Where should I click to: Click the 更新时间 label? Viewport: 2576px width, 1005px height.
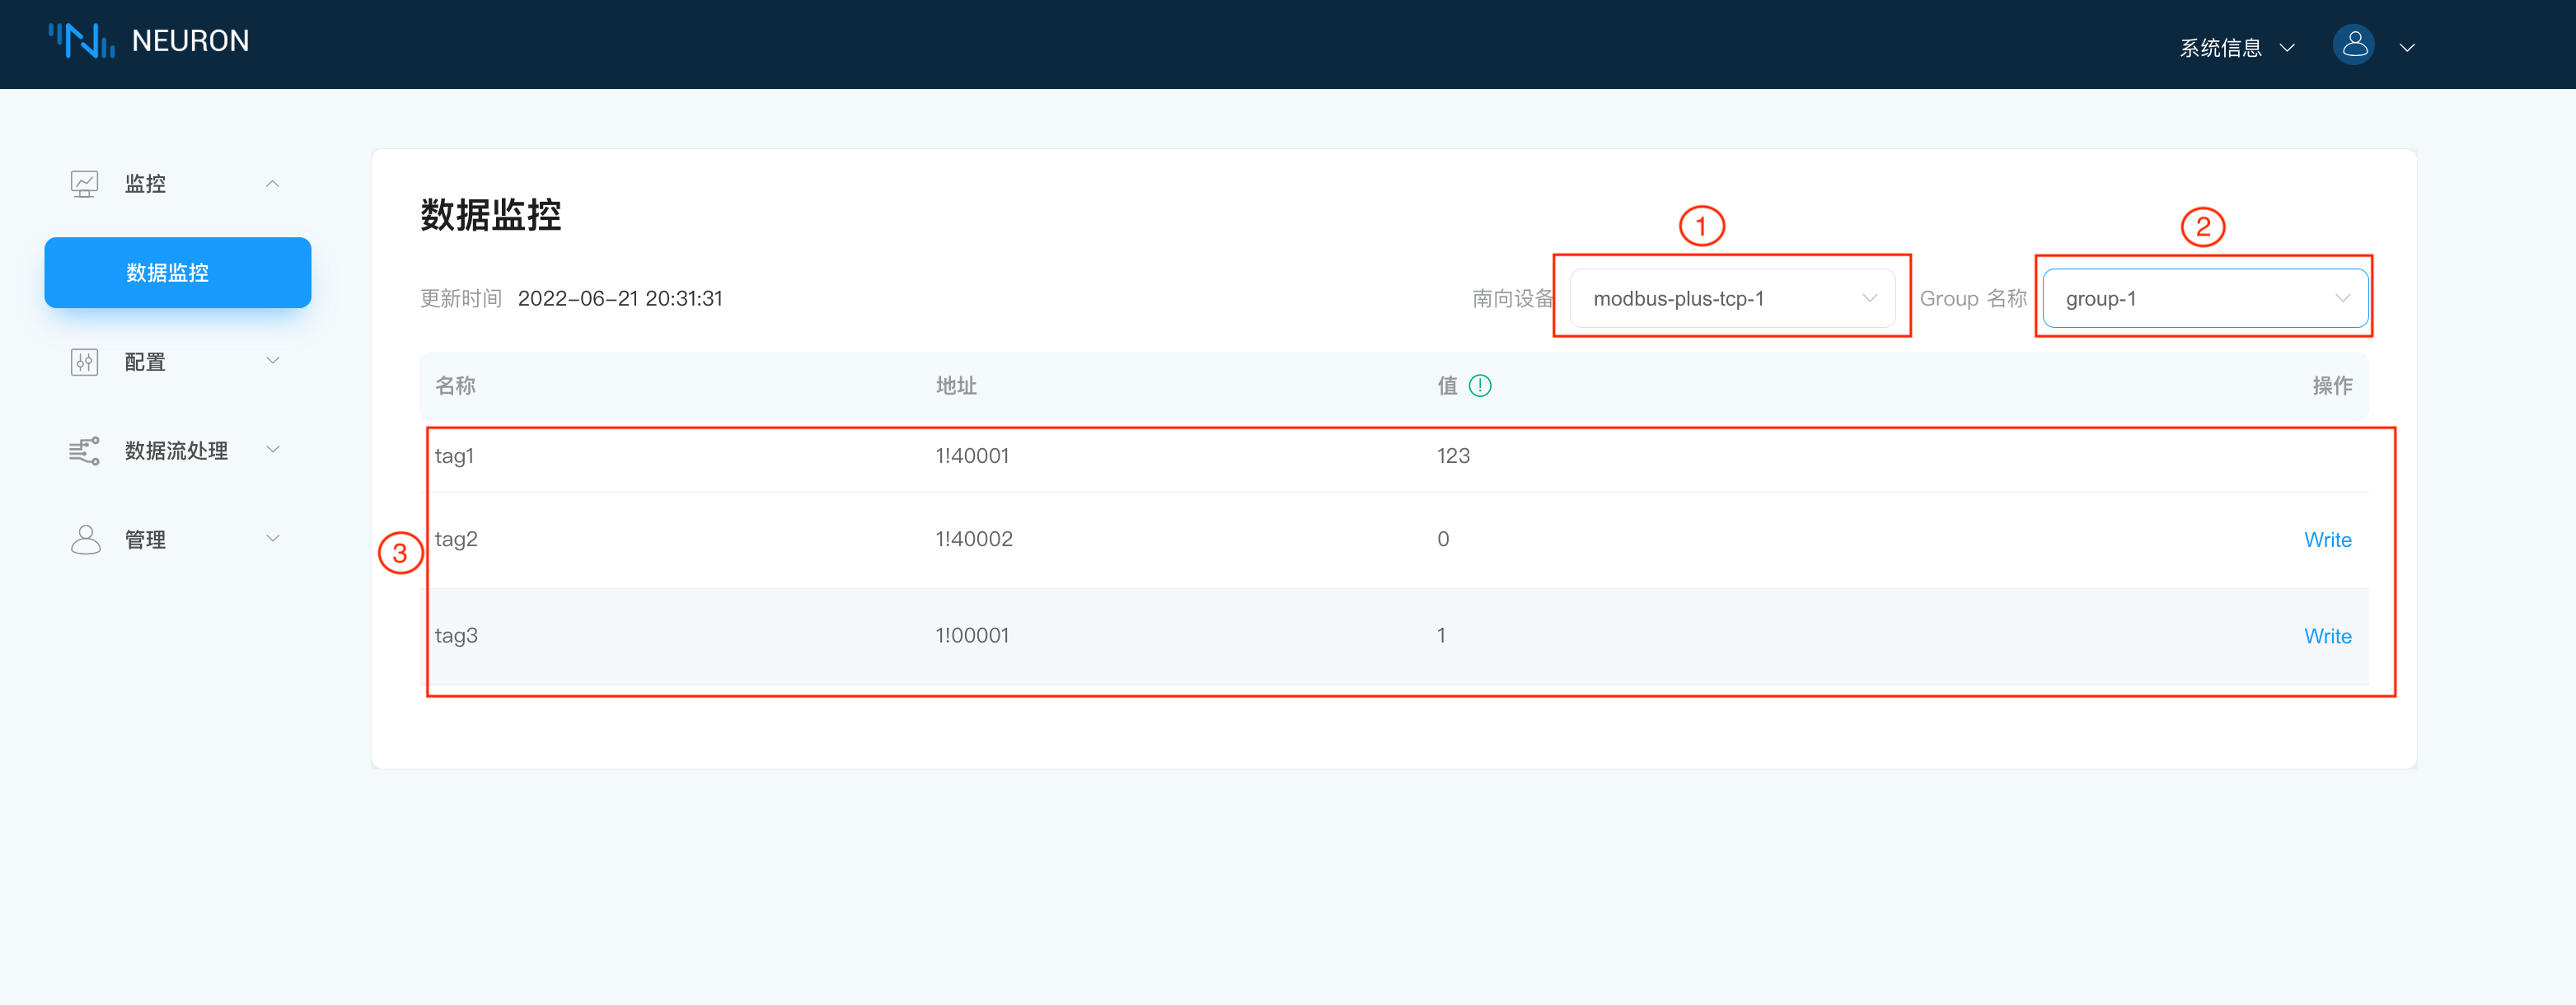point(461,298)
